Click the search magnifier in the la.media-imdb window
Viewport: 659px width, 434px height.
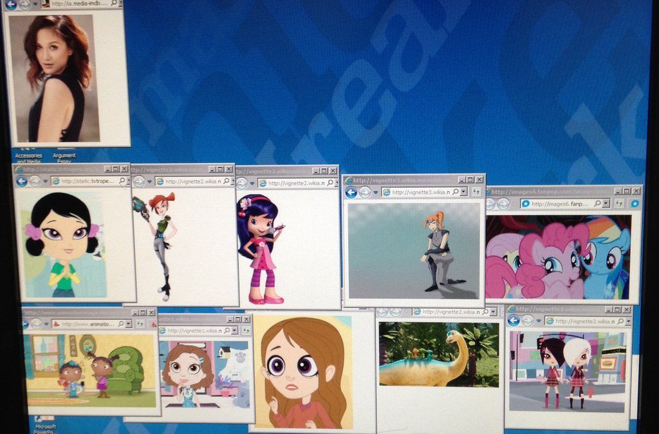(115, 3)
